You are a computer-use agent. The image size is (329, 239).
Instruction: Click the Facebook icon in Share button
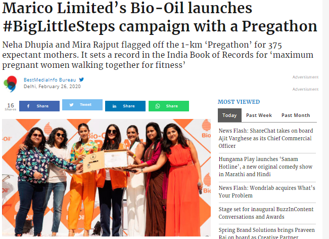pos(28,106)
